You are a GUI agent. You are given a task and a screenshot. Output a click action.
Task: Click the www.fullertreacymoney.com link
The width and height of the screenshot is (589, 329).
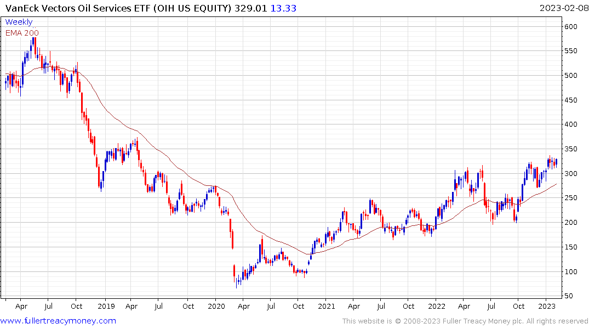[x=58, y=321]
